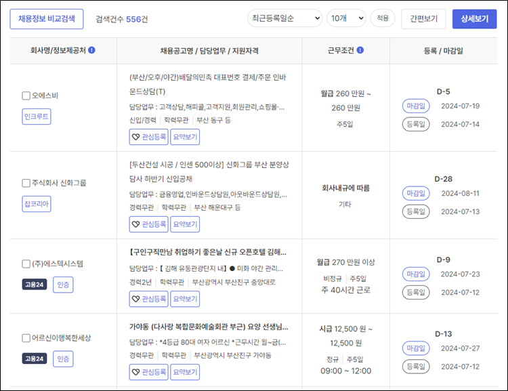508x391 pixels.
Task: Click the D-28 deadline label
Action: pos(443,179)
